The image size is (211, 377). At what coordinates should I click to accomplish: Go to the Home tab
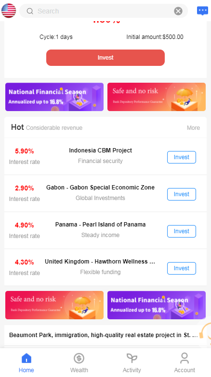26,363
